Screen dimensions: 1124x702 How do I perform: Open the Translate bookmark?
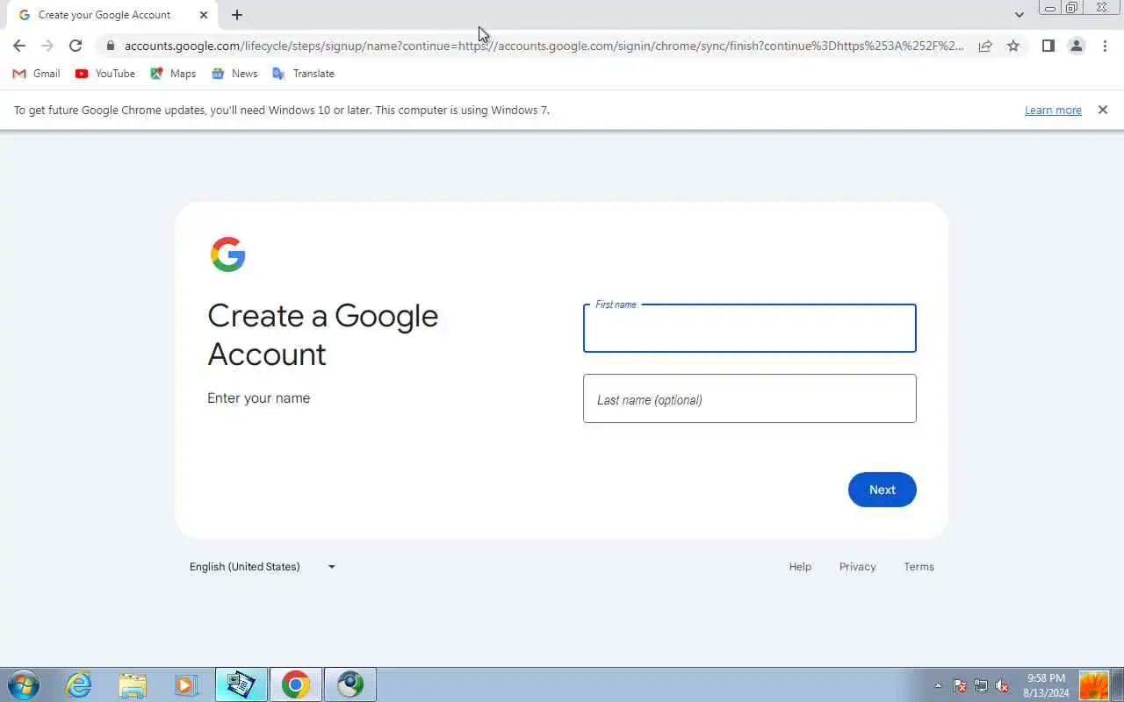click(x=304, y=74)
